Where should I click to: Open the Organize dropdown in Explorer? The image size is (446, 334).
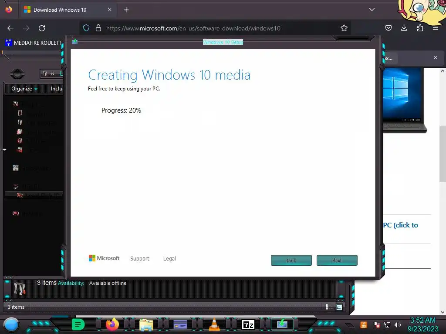click(x=24, y=89)
